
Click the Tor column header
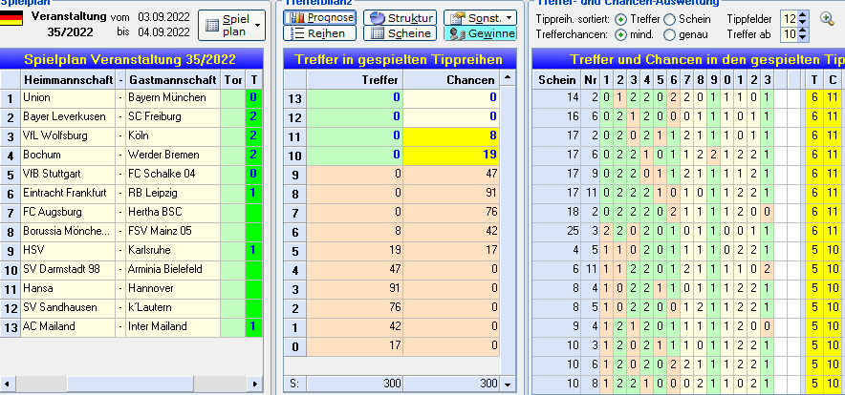pos(233,80)
